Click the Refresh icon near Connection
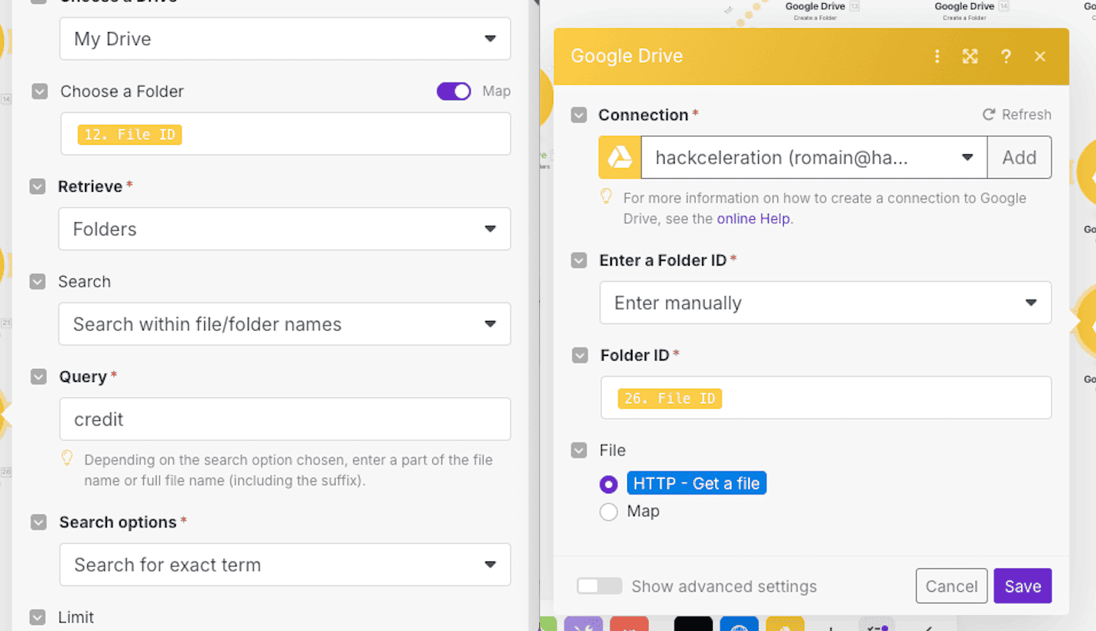Image resolution: width=1096 pixels, height=631 pixels. [x=988, y=115]
